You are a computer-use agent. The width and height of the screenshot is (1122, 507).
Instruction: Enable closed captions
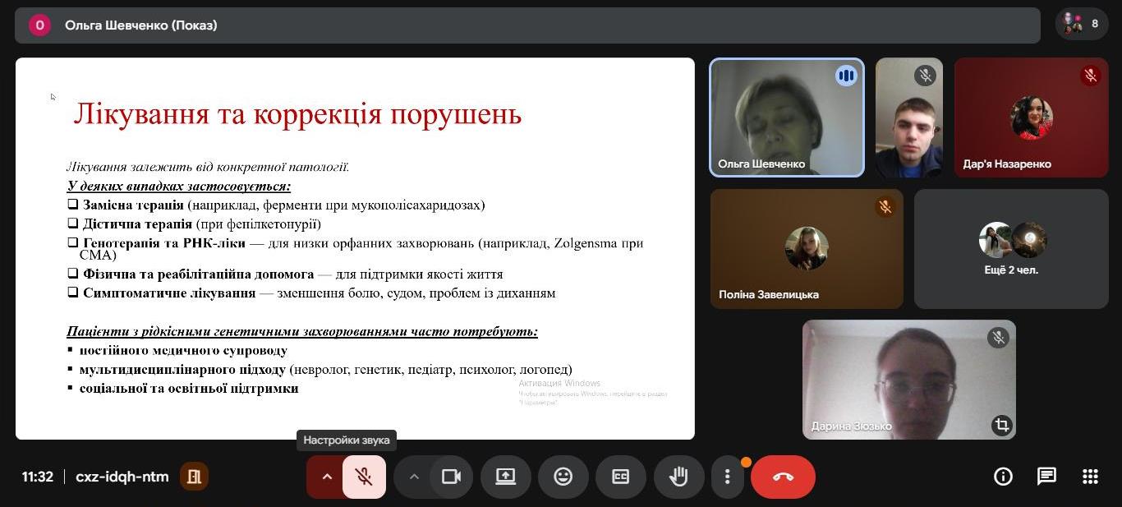click(x=620, y=477)
